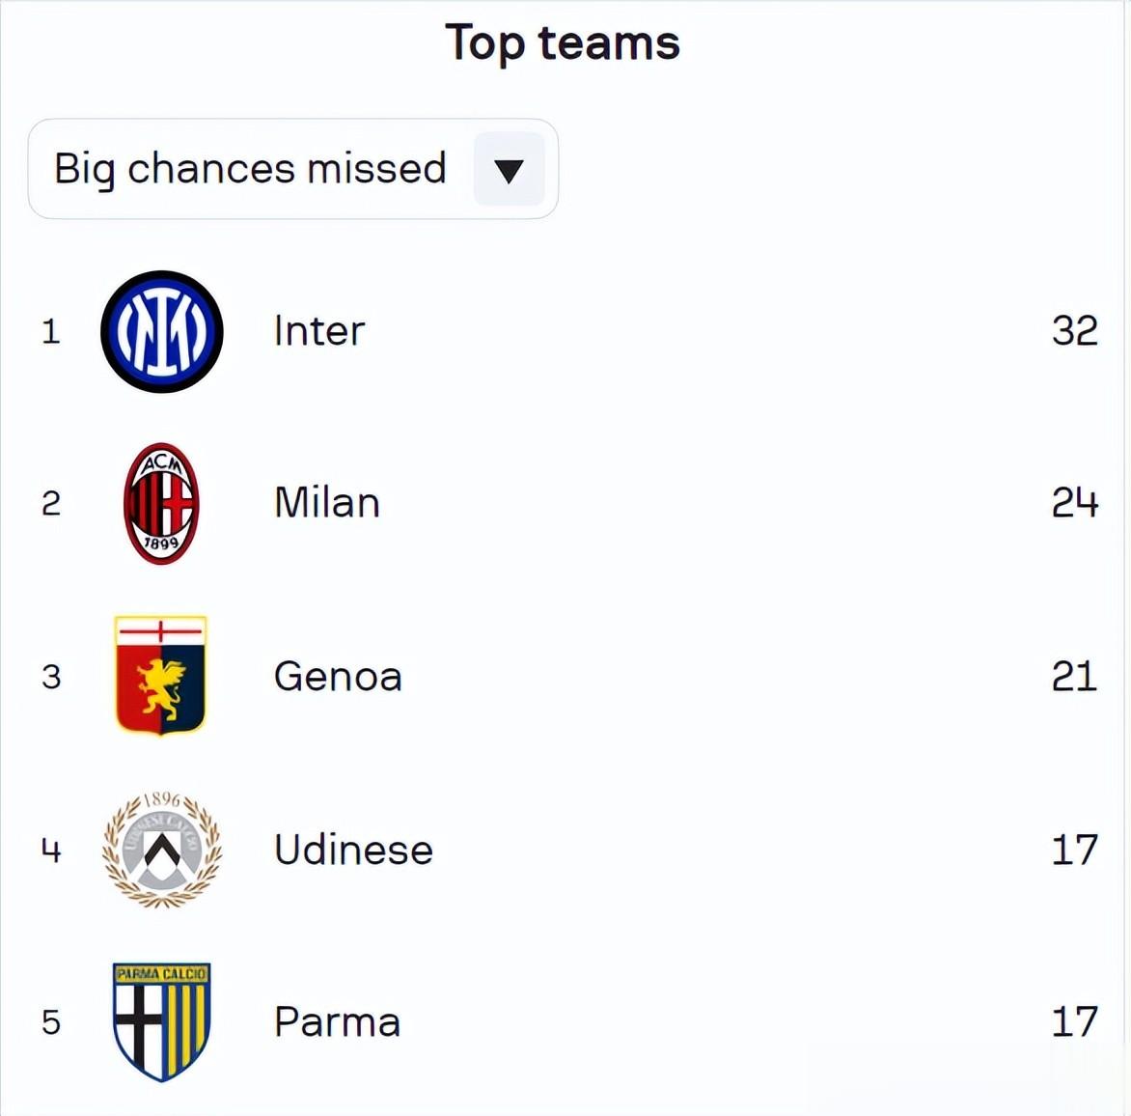Open the Parma team name
The width and height of the screenshot is (1131, 1116).
(337, 1021)
